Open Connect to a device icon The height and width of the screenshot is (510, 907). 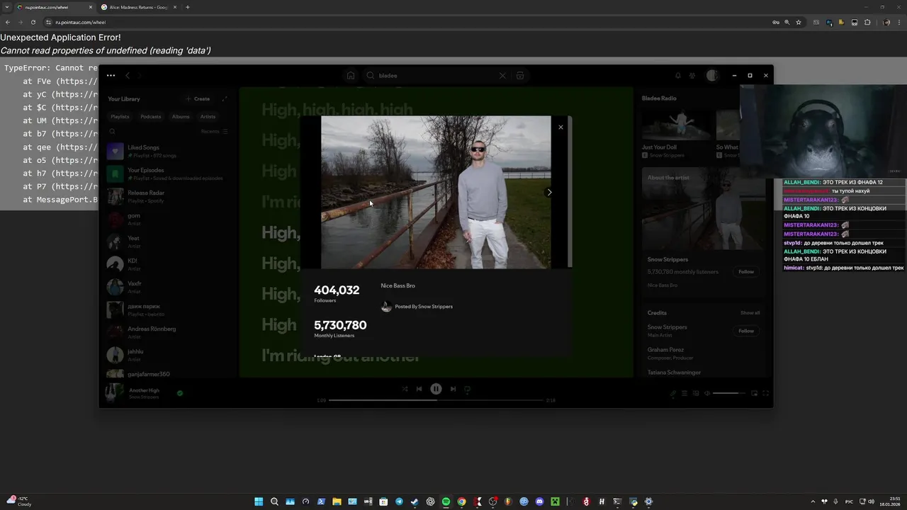click(696, 393)
